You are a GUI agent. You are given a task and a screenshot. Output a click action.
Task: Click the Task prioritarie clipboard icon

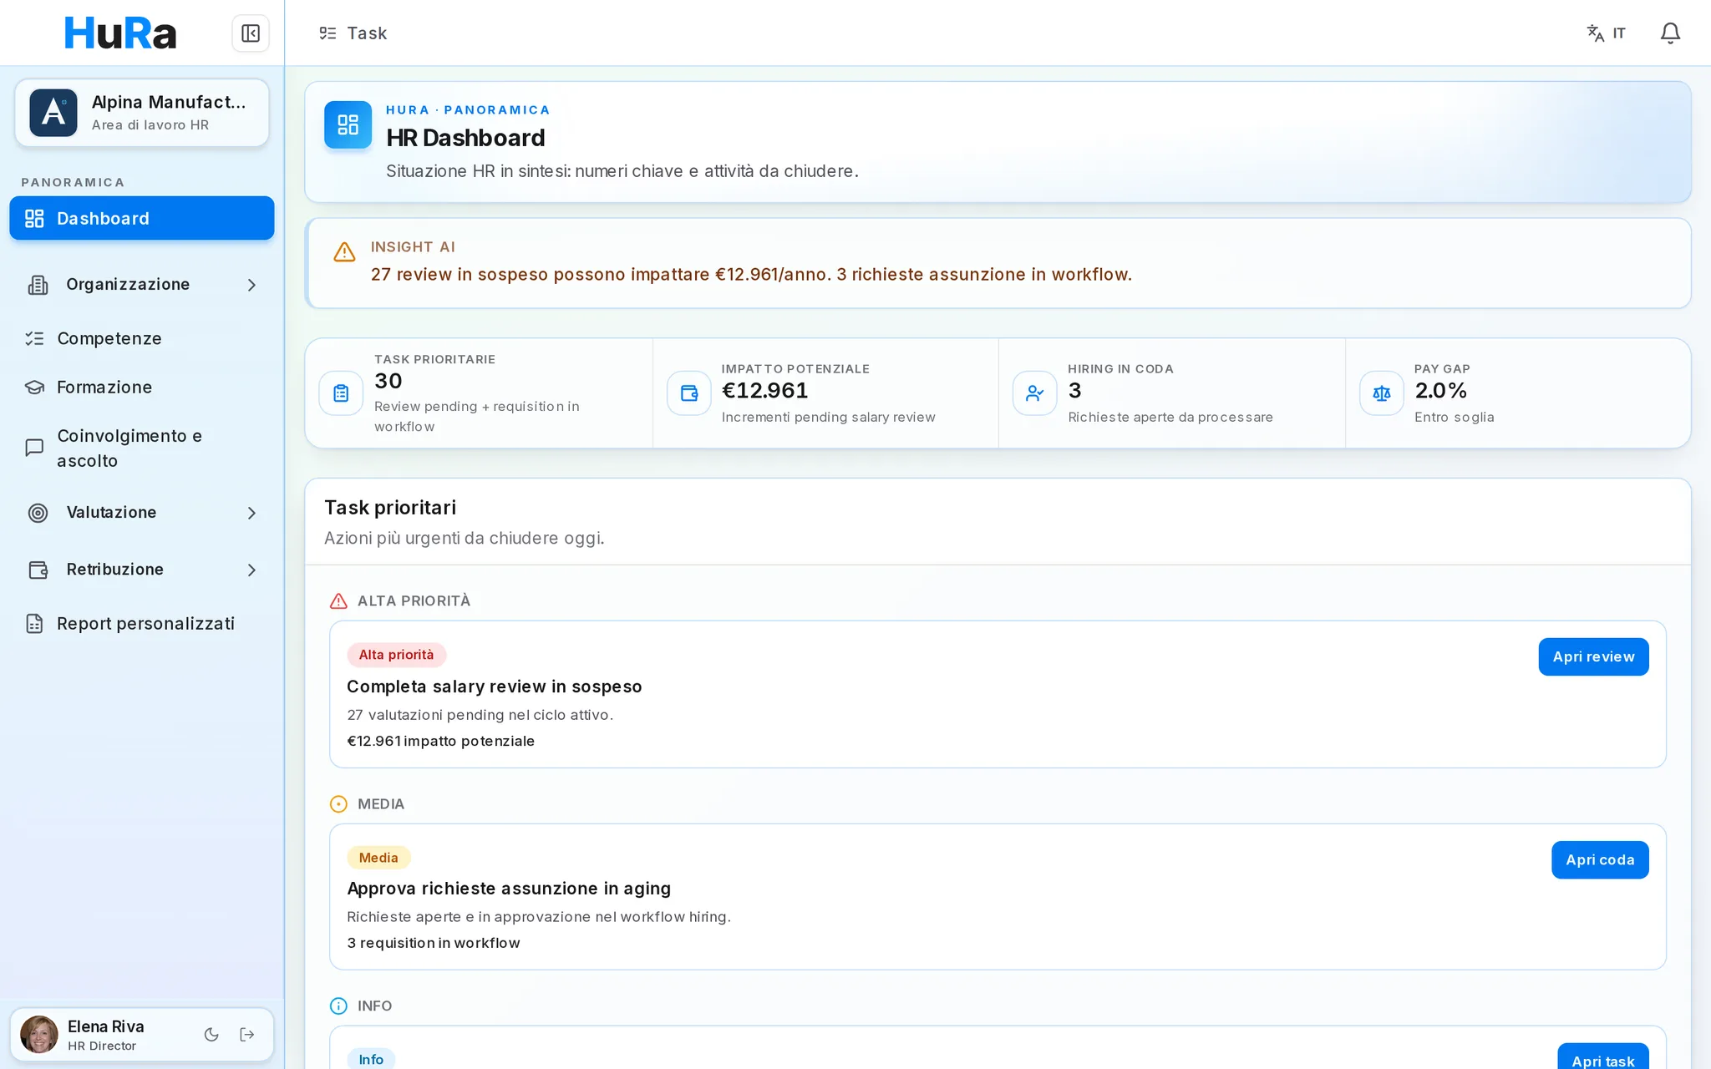point(341,393)
